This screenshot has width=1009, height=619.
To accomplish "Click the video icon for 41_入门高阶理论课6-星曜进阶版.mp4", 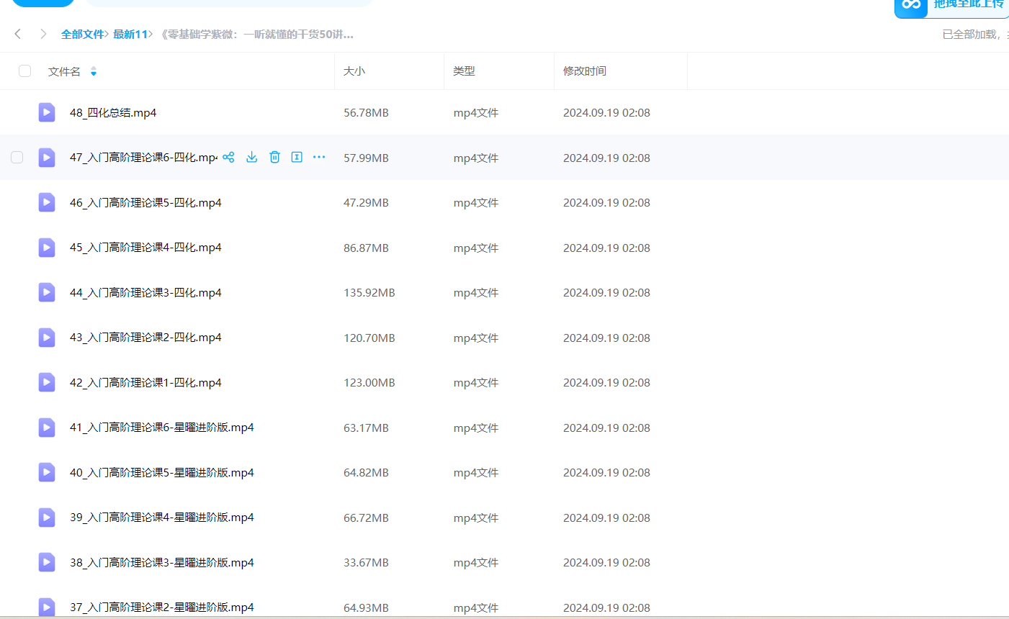I will (47, 428).
